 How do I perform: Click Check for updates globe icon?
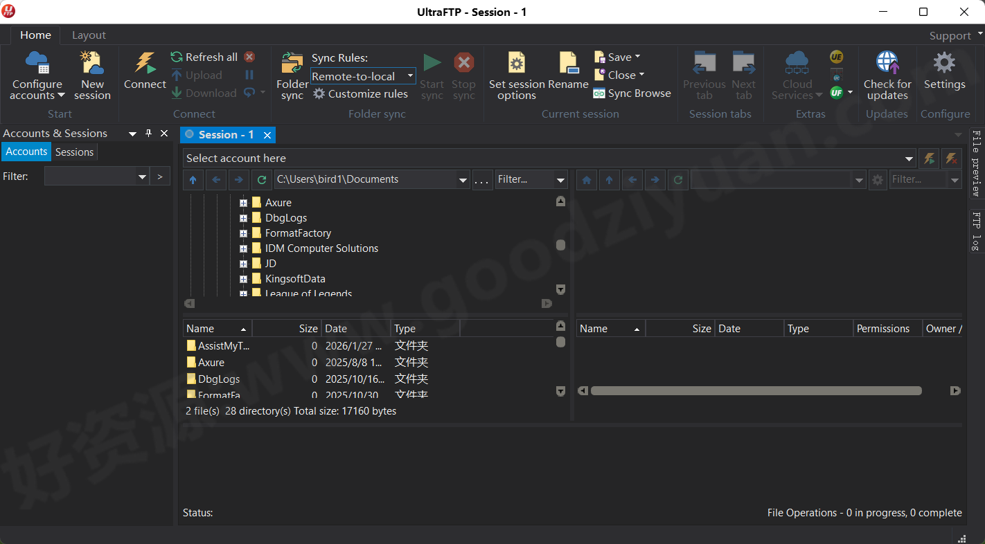click(887, 64)
